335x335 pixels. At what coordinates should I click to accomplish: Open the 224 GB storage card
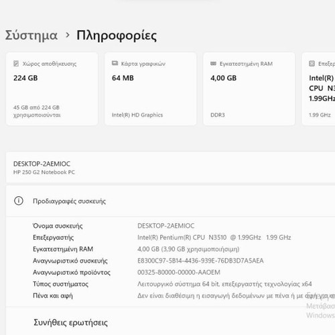tap(52, 89)
